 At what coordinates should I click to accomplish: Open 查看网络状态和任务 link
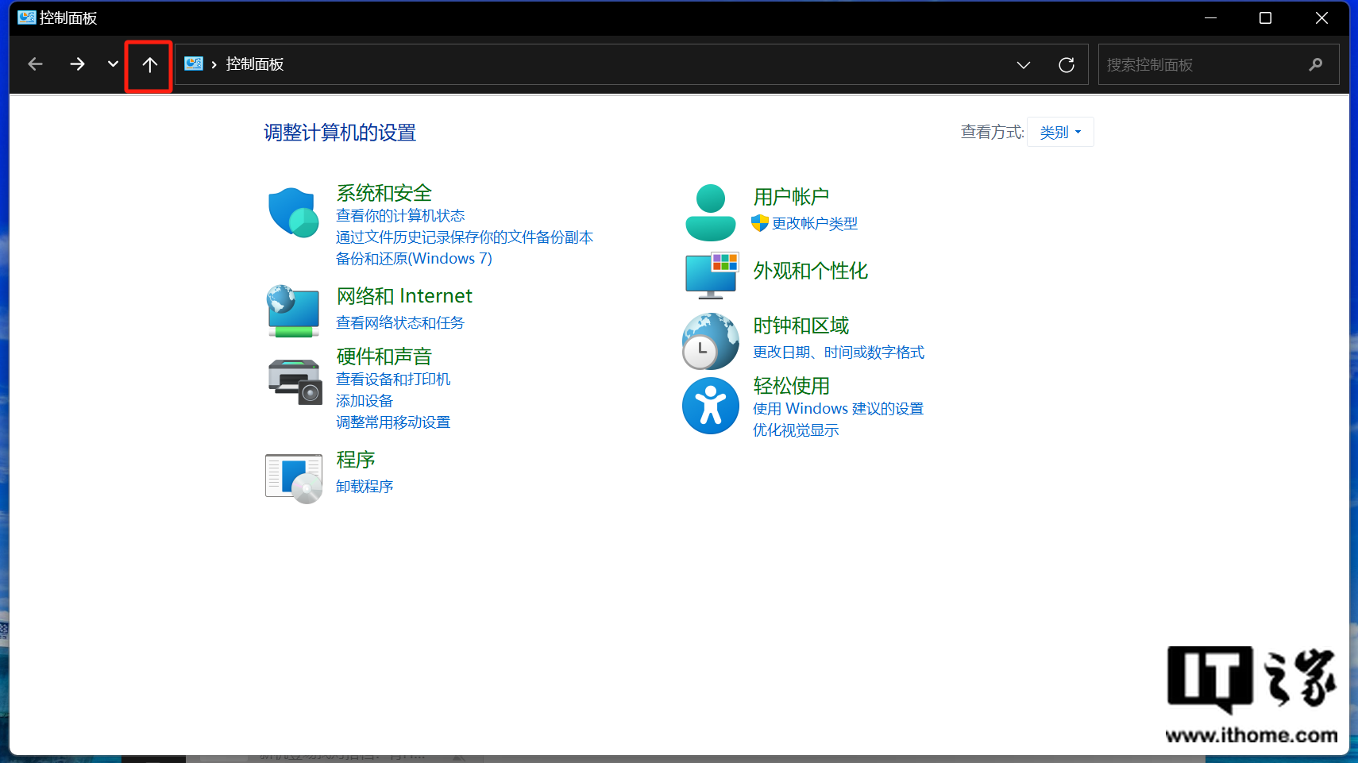point(400,323)
